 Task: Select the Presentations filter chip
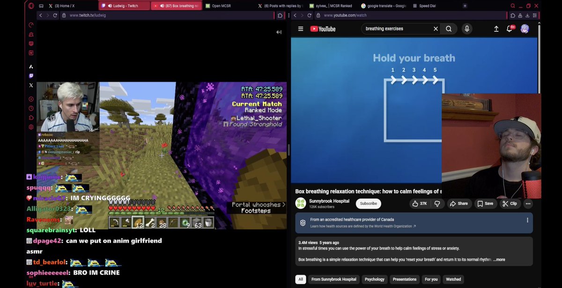[x=405, y=279]
